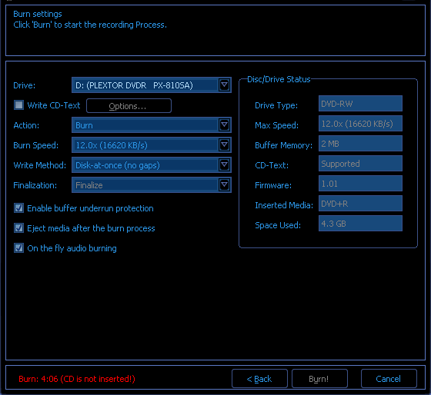The image size is (431, 395).
Task: Toggle Eject media after the burn process
Action: [18, 228]
